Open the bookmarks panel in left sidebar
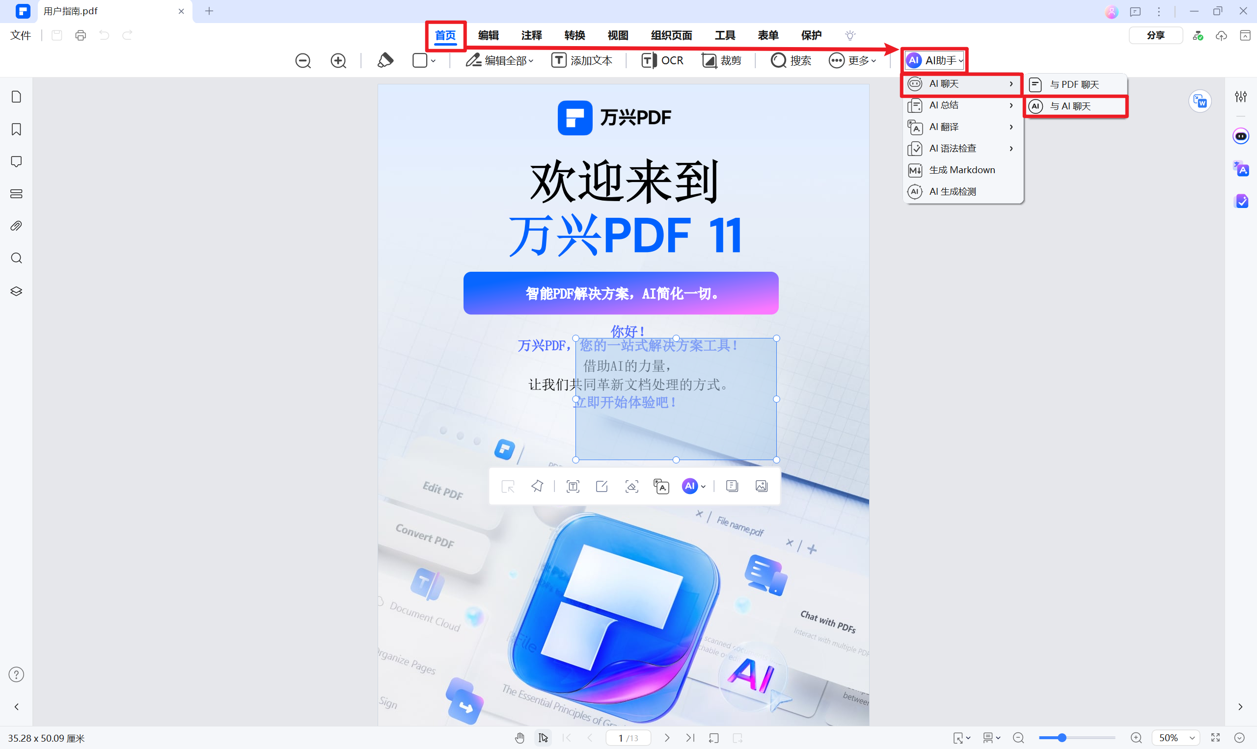This screenshot has height=749, width=1257. click(16, 129)
